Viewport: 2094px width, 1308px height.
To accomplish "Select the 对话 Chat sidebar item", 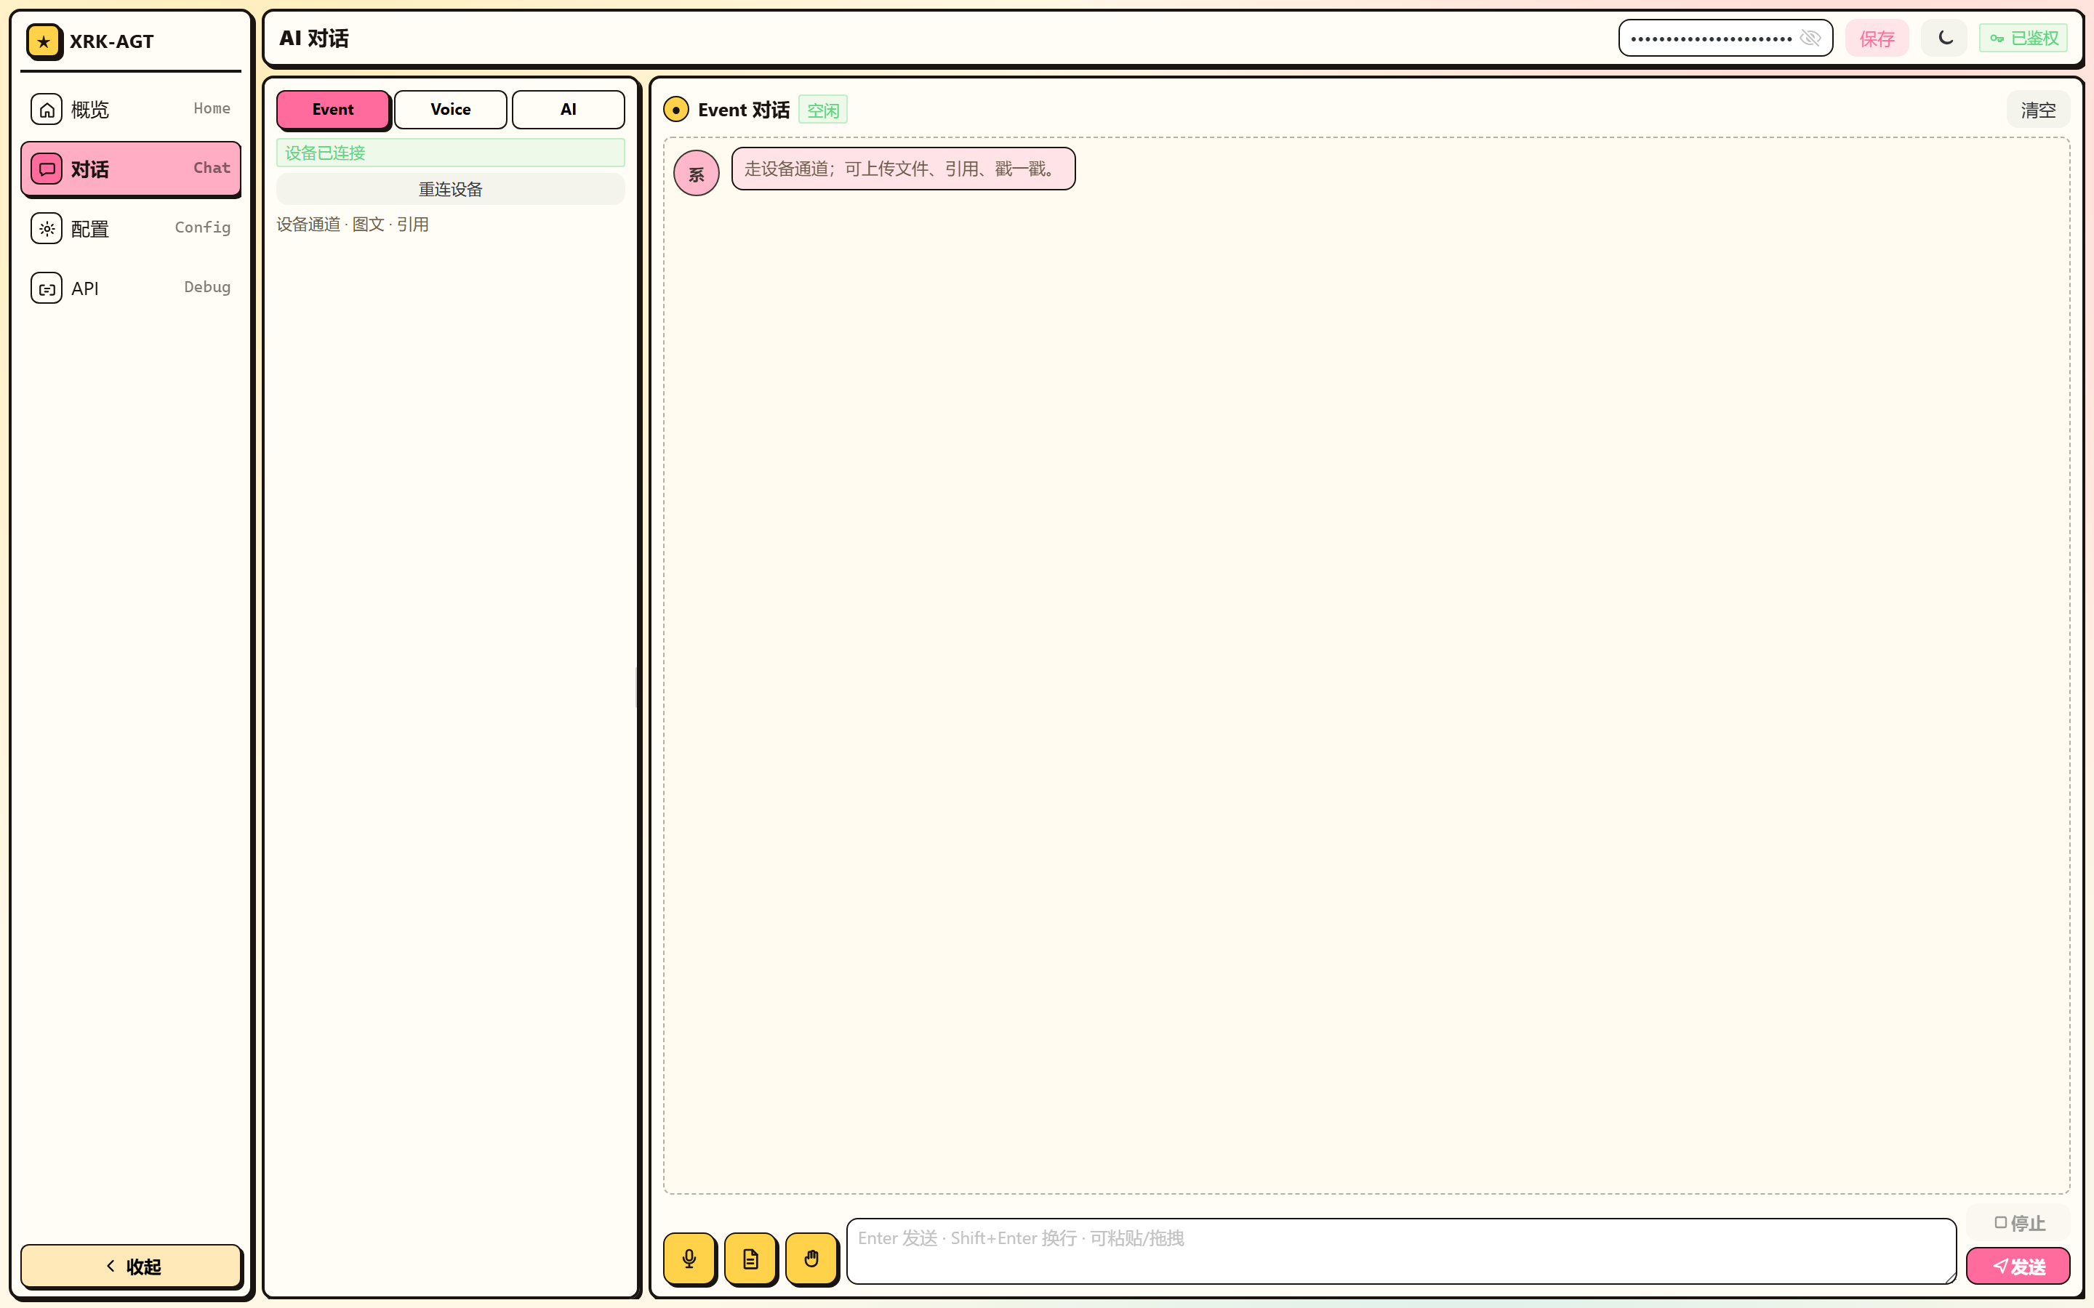I will (x=131, y=169).
